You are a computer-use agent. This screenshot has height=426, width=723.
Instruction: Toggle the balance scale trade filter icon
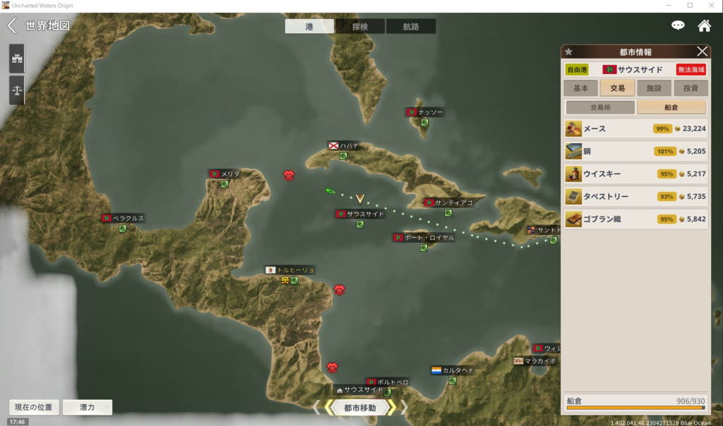[x=17, y=90]
